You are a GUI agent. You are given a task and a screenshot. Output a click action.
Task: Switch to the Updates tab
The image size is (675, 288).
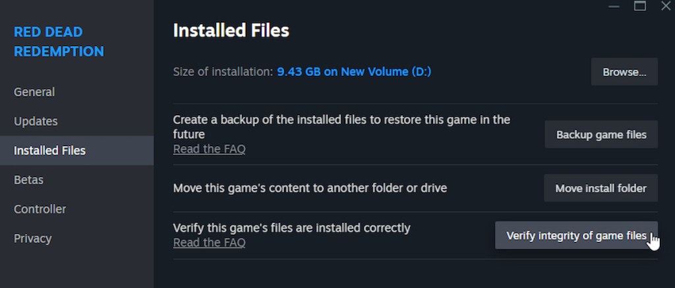[x=36, y=121]
